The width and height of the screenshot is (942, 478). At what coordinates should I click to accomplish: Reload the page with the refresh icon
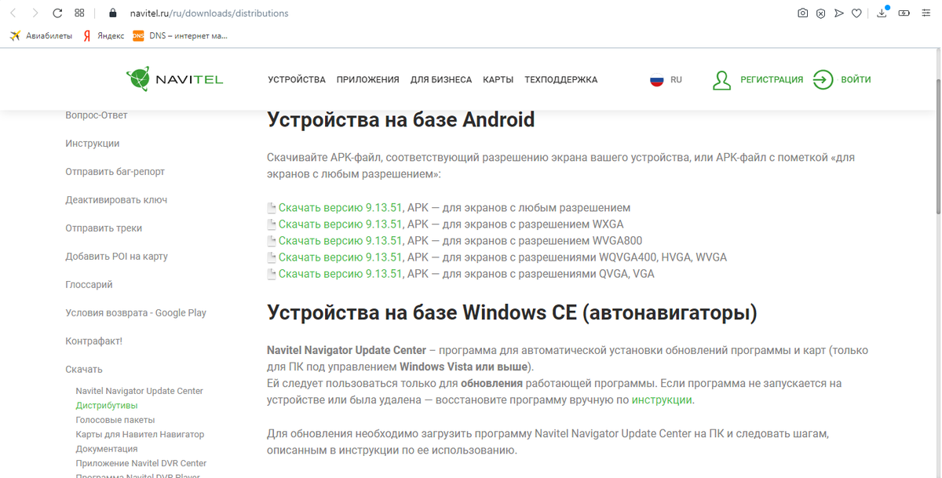(x=57, y=13)
